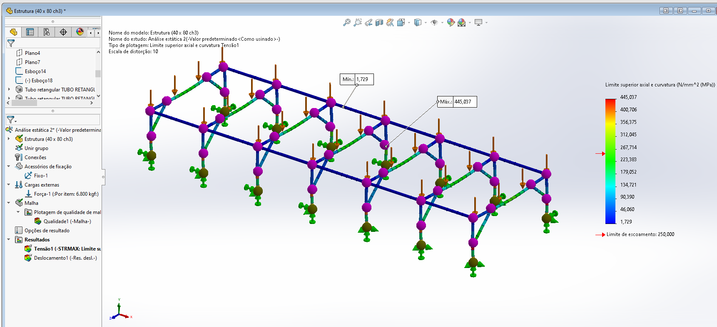Expand the first Tubo retangular item
The height and width of the screenshot is (327, 717).
[x=9, y=89]
